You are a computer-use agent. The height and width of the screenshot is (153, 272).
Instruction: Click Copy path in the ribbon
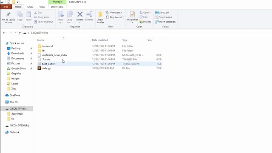pyautogui.click(x=42, y=17)
